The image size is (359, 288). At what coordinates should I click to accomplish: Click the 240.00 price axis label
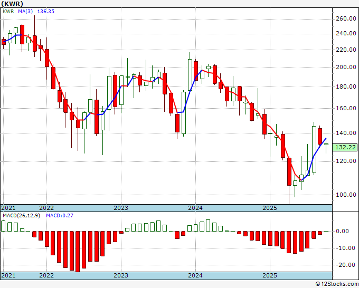pos(346,34)
